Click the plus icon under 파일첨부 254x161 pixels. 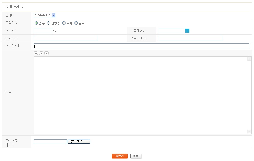(7, 145)
